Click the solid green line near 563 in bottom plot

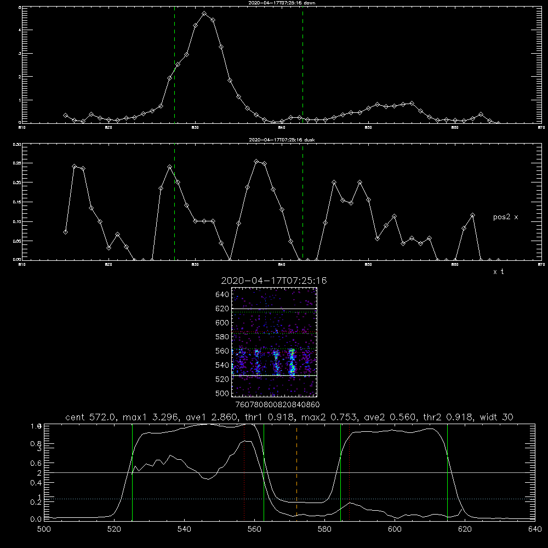click(x=264, y=472)
